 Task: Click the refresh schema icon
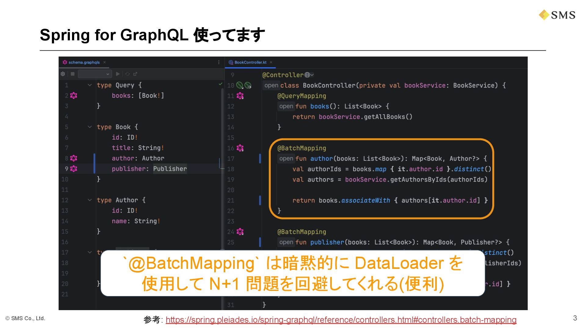pyautogui.click(x=128, y=74)
